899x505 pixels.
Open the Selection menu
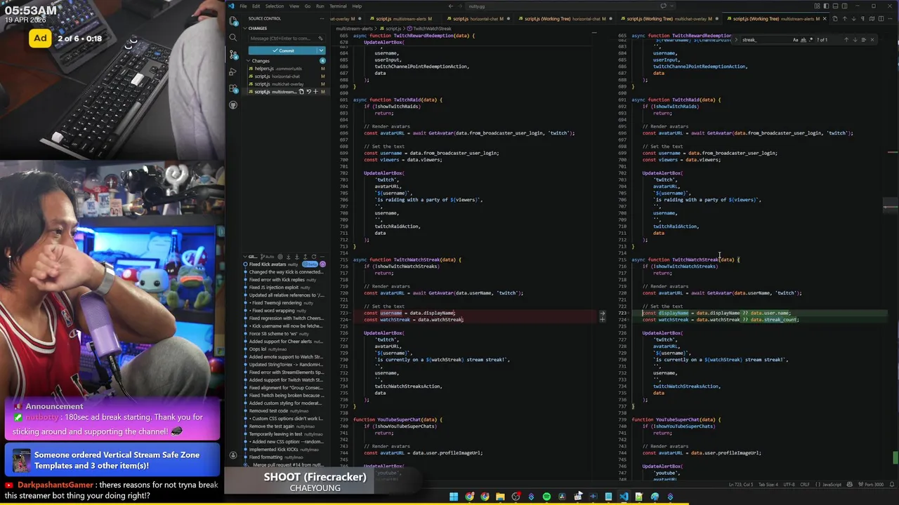tap(275, 6)
